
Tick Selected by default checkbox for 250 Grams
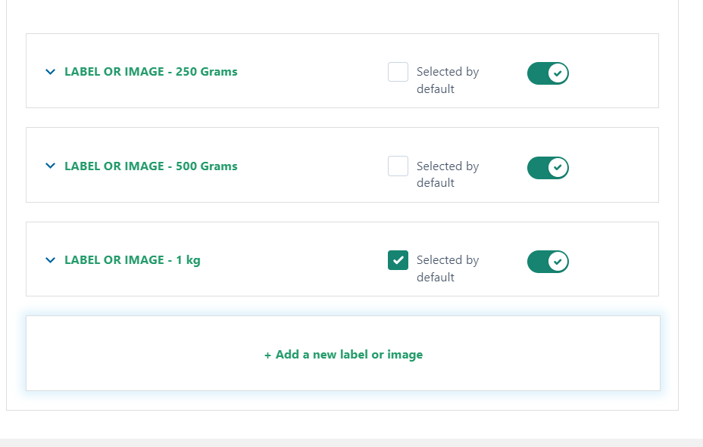pyautogui.click(x=398, y=72)
